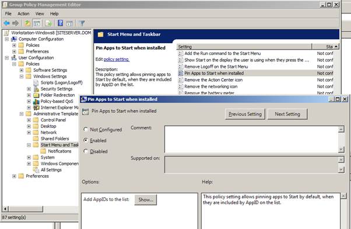Click the Previous Setting button

point(245,114)
